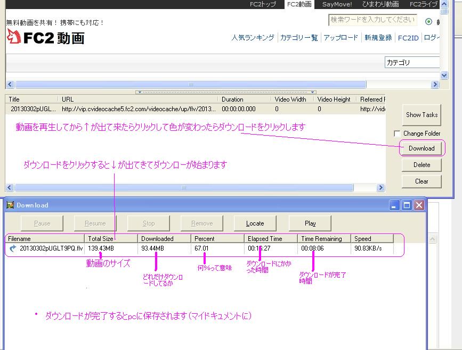Click the 90.83KB/s speed value
Viewport: 462px width, 350px height.
[368, 248]
